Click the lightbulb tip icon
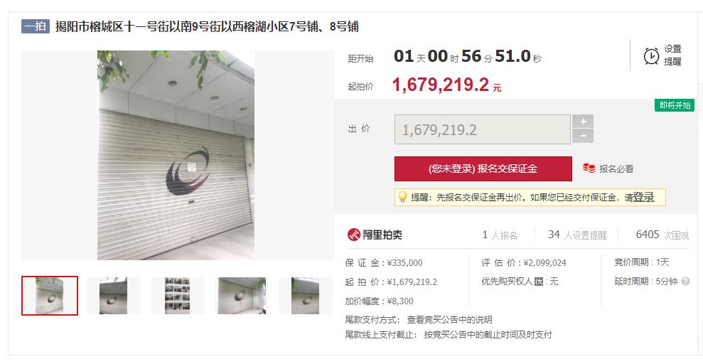This screenshot has width=703, height=364. 402,197
